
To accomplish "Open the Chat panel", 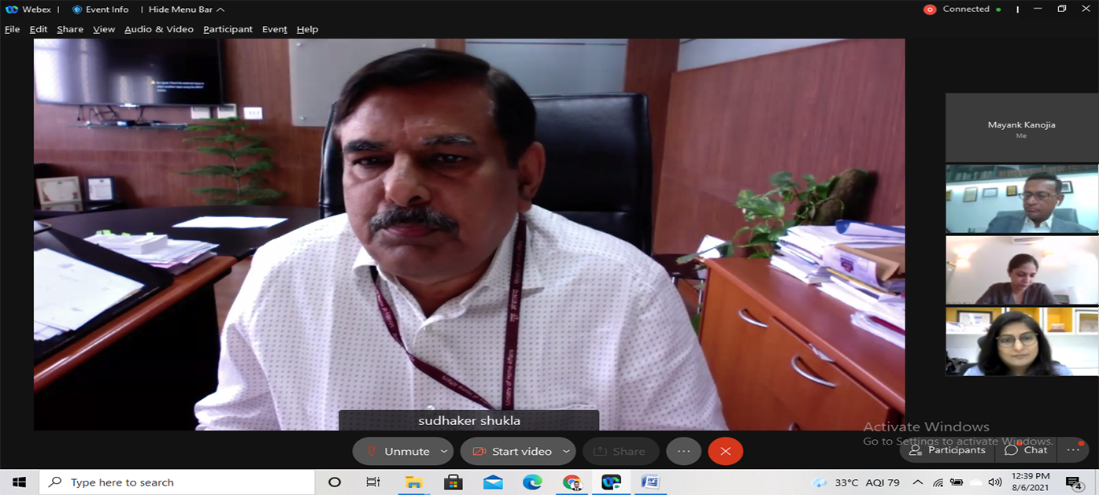I will click(x=1027, y=450).
